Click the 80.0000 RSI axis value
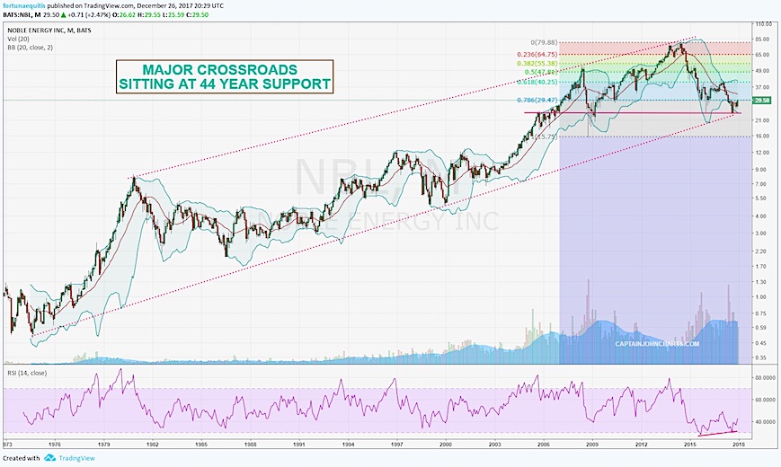Screen dimensions: 781x467 tap(766, 378)
